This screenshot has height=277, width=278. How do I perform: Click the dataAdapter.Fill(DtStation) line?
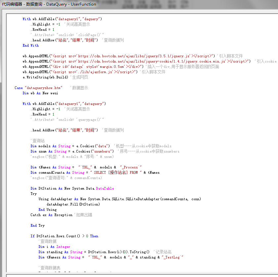coord(73,205)
